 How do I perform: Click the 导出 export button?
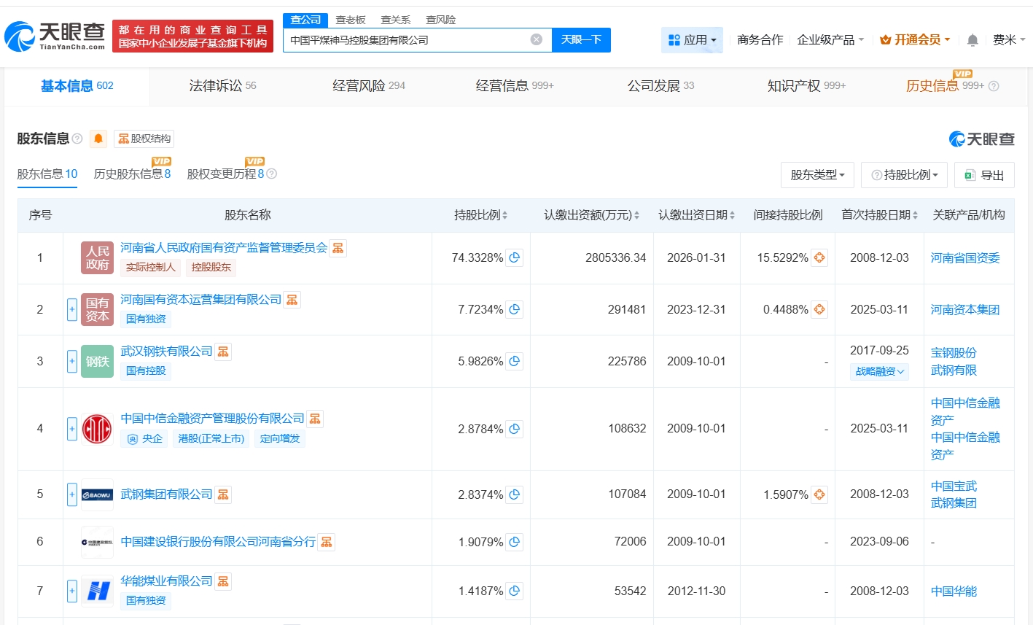pos(984,175)
